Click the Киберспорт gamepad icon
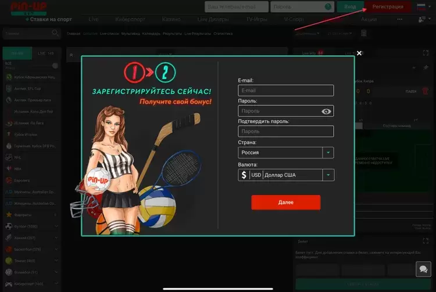 pos(9,284)
